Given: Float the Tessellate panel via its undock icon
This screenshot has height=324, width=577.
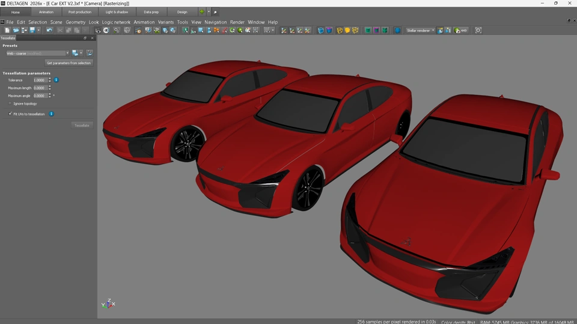Looking at the screenshot, I should (x=85, y=38).
